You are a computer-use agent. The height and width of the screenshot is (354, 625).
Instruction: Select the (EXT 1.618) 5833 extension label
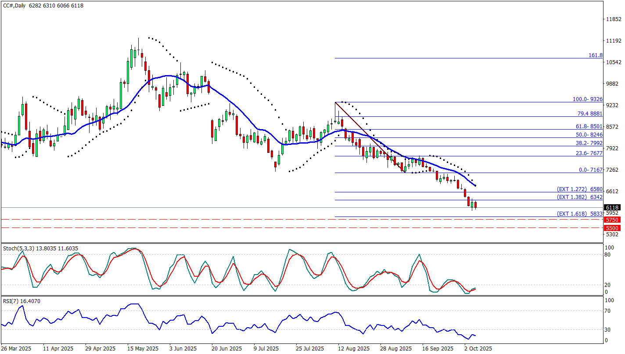[579, 214]
